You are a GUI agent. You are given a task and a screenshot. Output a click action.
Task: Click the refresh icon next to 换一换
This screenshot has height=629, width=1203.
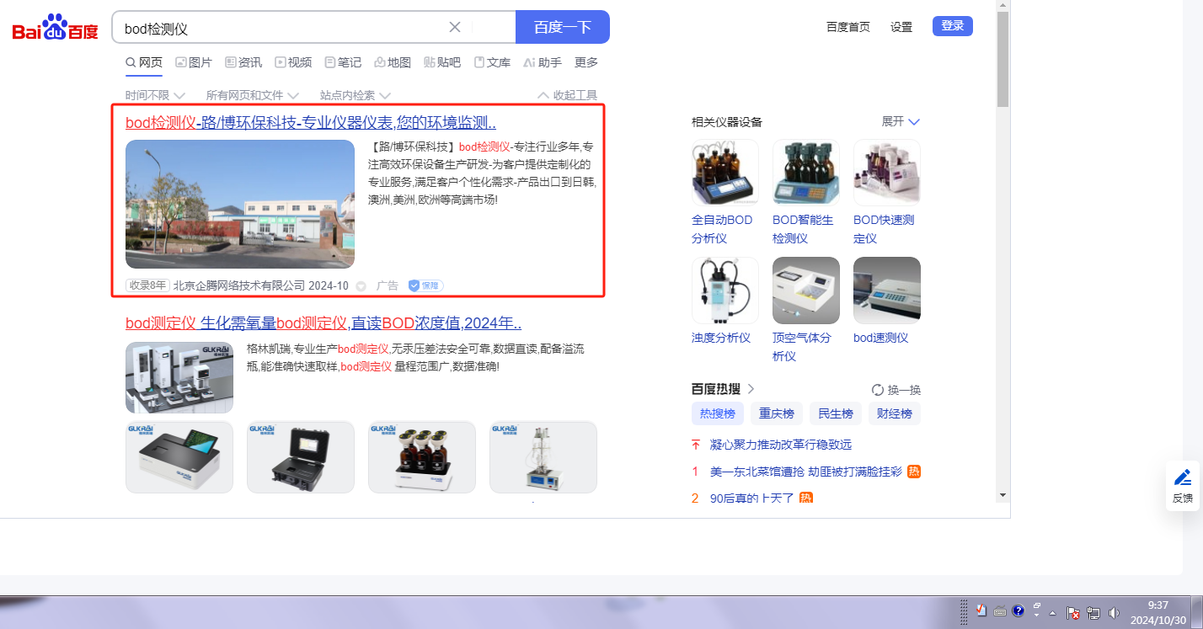coord(878,390)
